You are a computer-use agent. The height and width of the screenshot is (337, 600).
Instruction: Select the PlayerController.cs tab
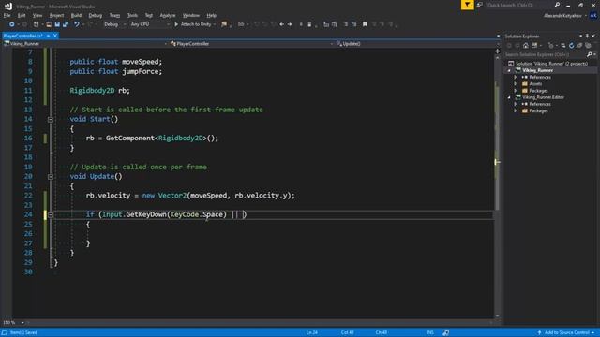22,36
